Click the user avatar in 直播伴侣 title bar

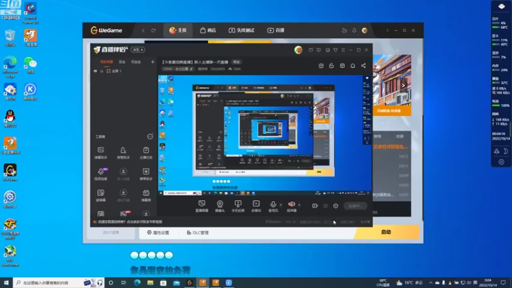click(298, 50)
